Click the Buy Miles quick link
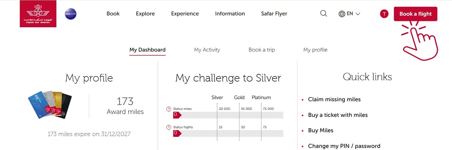This screenshot has height=150, width=452. click(x=321, y=130)
